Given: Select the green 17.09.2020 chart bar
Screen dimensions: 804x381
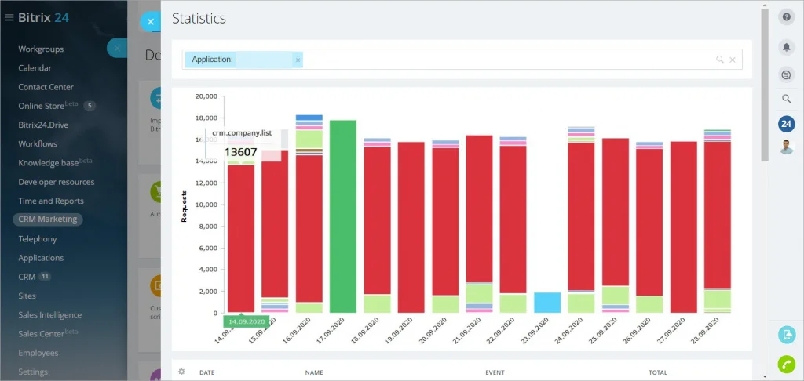Looking at the screenshot, I should 342,216.
